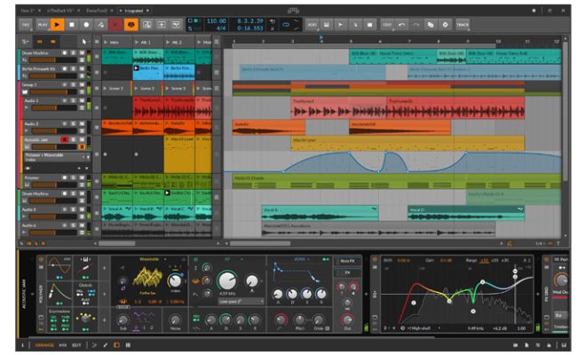
Task: Mute the Polymer track
Action: [x=82, y=177]
